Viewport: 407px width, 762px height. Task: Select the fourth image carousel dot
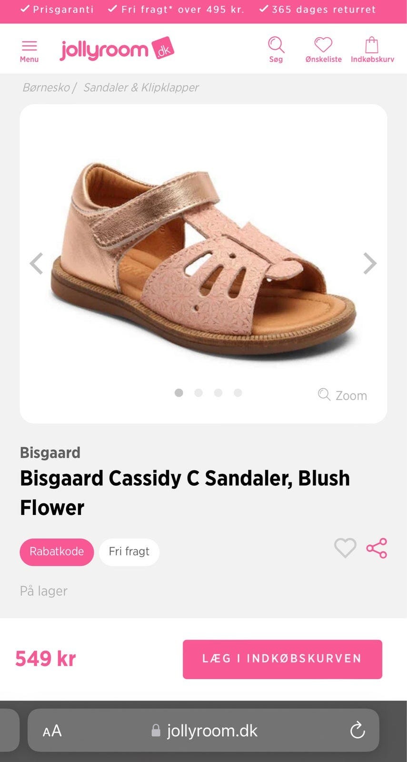pyautogui.click(x=238, y=393)
